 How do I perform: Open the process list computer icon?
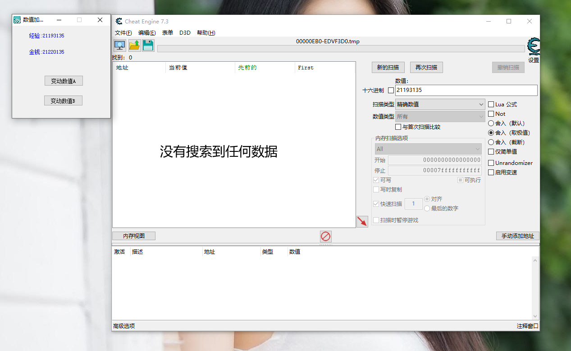click(x=119, y=45)
